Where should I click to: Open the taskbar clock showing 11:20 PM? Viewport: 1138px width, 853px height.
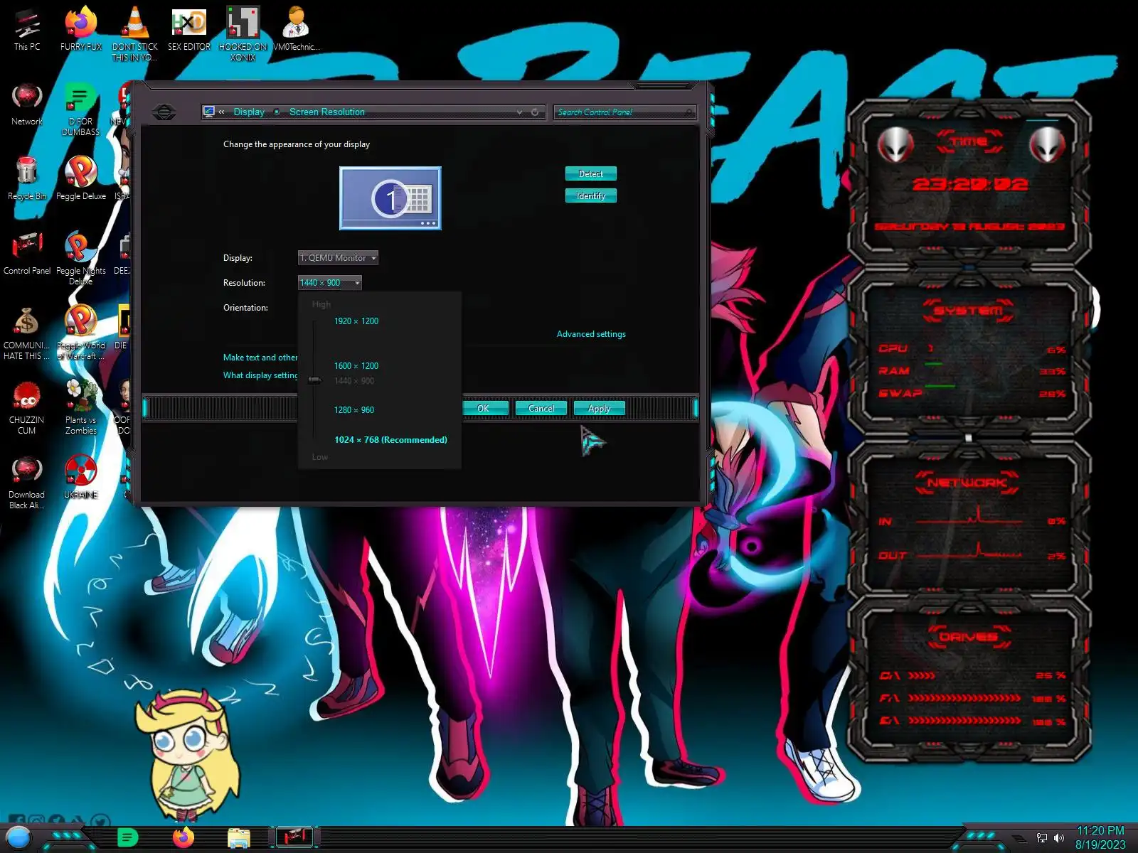[x=1100, y=838]
